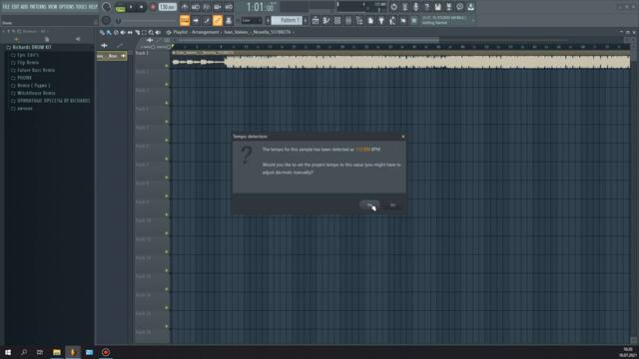
Task: Click the arrow icon after the typing keyboard icon
Action: point(196,20)
